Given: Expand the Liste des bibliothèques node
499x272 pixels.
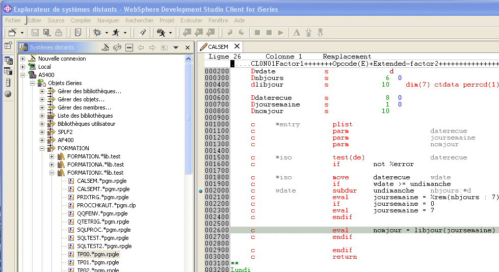Looking at the screenshot, I should [42, 116].
